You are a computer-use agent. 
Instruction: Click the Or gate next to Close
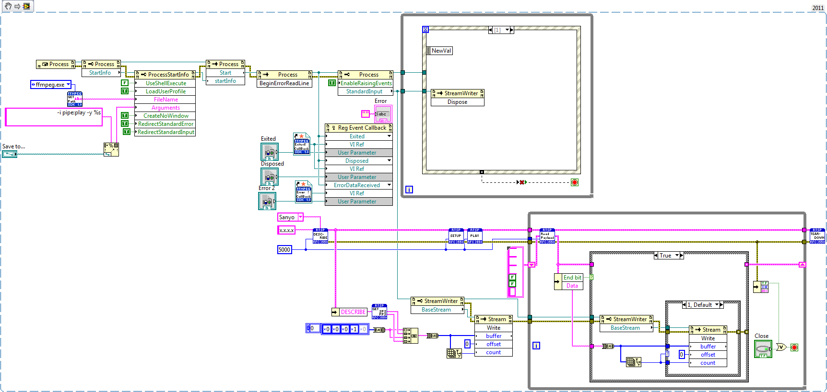pos(781,347)
